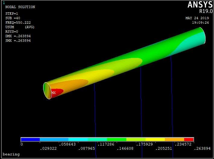Click the SUB =40 substep label
The width and height of the screenshot is (214, 159).
tap(13, 18)
